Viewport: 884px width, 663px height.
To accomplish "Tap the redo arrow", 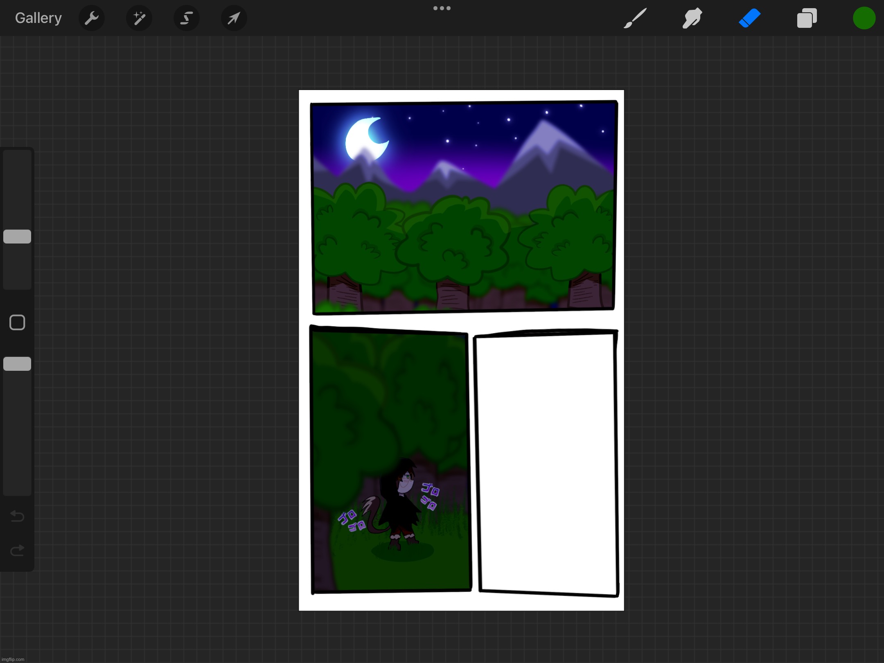I will [17, 550].
